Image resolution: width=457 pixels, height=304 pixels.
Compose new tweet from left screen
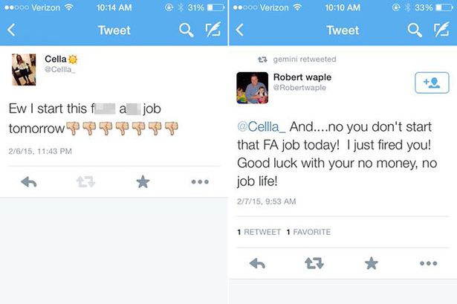[x=213, y=30]
